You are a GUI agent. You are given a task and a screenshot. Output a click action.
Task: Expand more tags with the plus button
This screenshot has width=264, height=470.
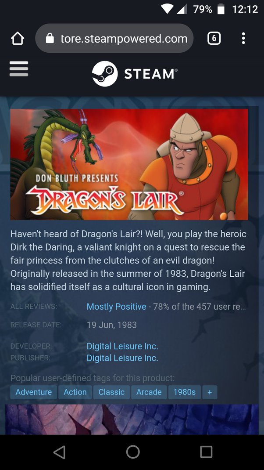point(210,392)
